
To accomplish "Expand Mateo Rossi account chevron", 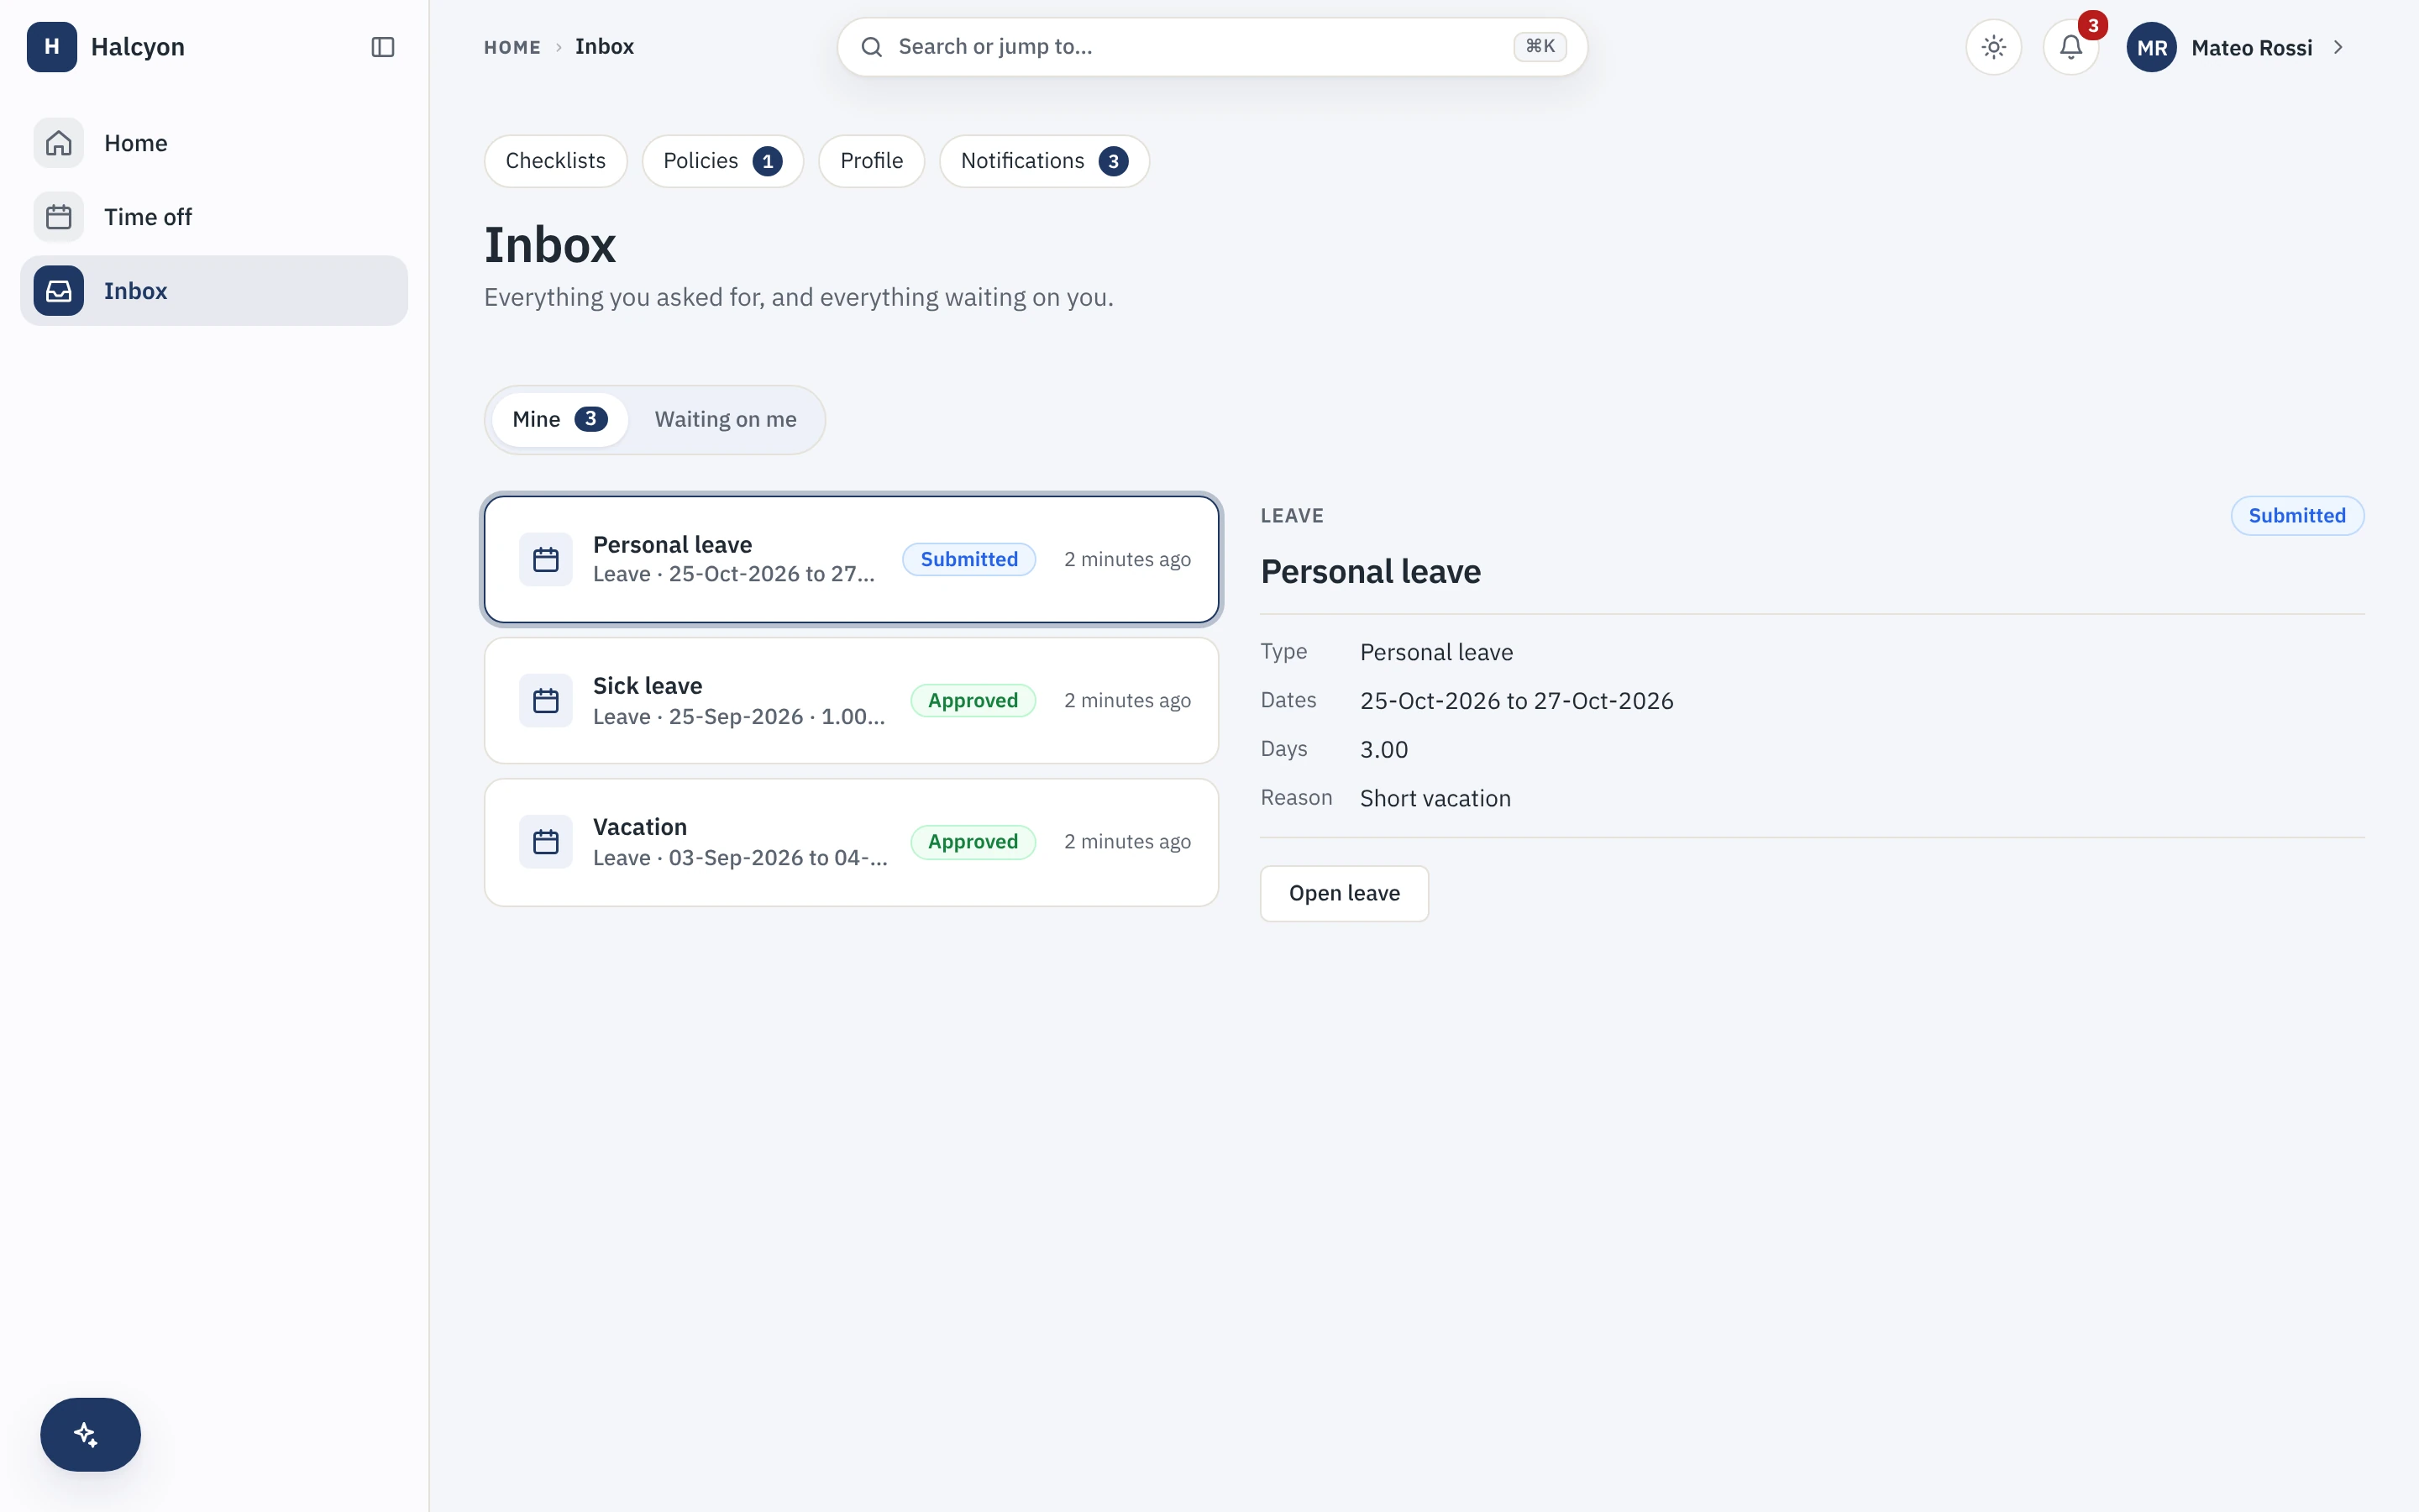I will click(x=2338, y=47).
